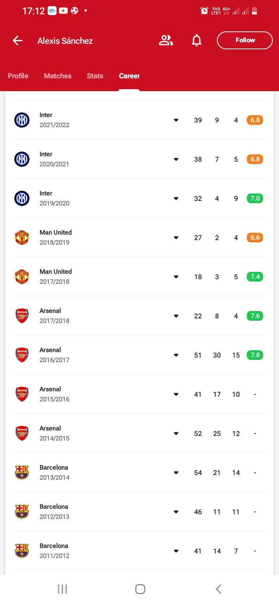Open the compare players icon

166,40
